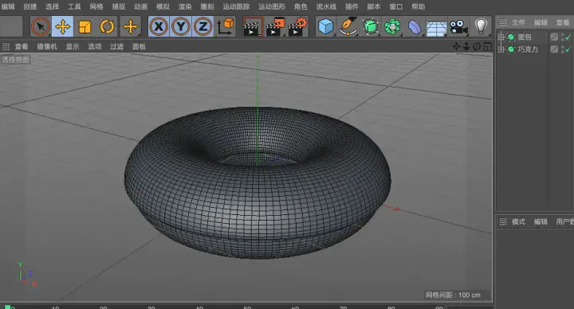Toggle X axis lock

[x=159, y=27]
